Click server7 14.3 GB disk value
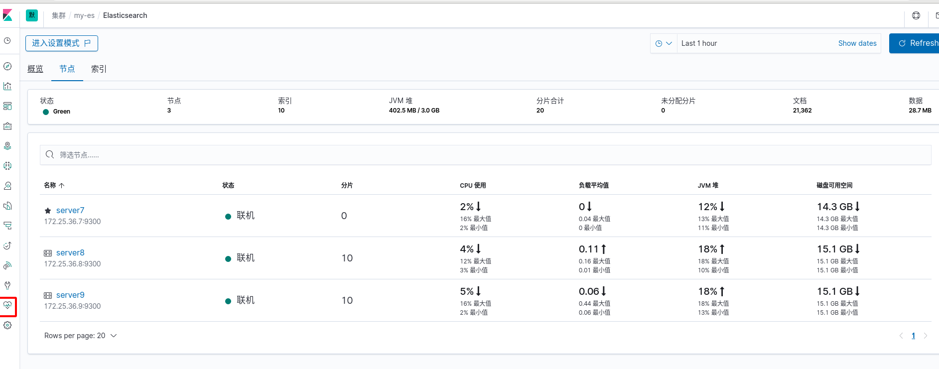 (835, 207)
